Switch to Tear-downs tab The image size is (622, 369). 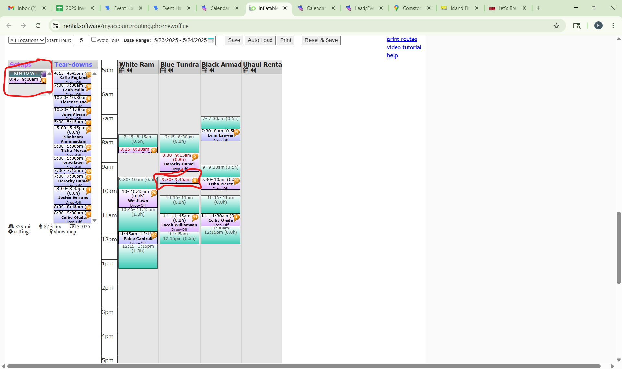click(x=73, y=65)
